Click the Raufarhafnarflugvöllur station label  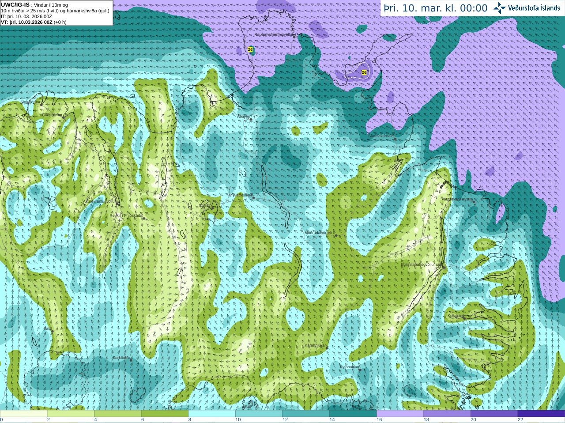pyautogui.click(x=274, y=34)
